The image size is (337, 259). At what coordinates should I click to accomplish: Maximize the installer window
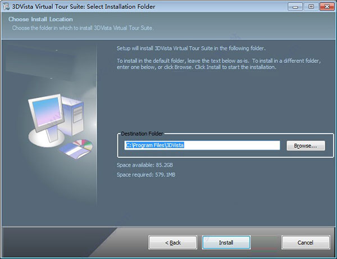pos(311,7)
